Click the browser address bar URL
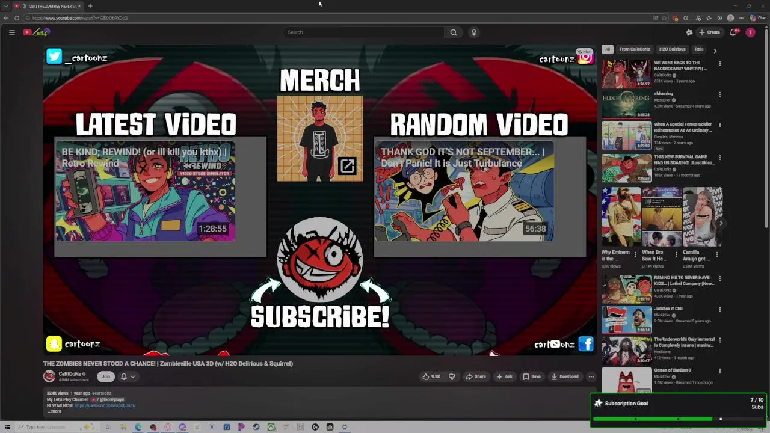The width and height of the screenshot is (770, 433). tap(80, 18)
